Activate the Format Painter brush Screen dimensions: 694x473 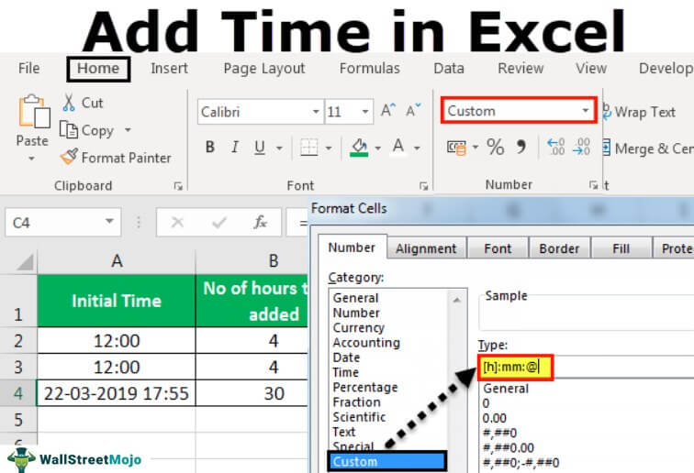click(69, 157)
